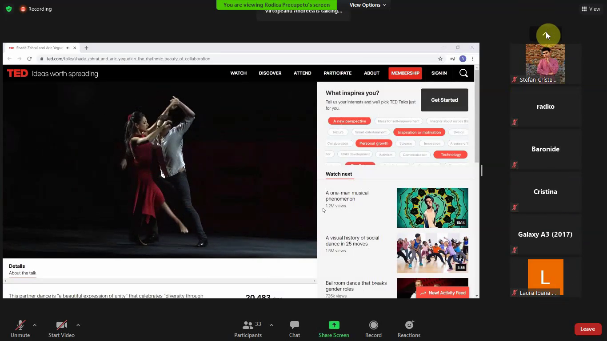Close the Shadé Zahrai browser tab
Image resolution: width=607 pixels, height=341 pixels.
pyautogui.click(x=75, y=48)
